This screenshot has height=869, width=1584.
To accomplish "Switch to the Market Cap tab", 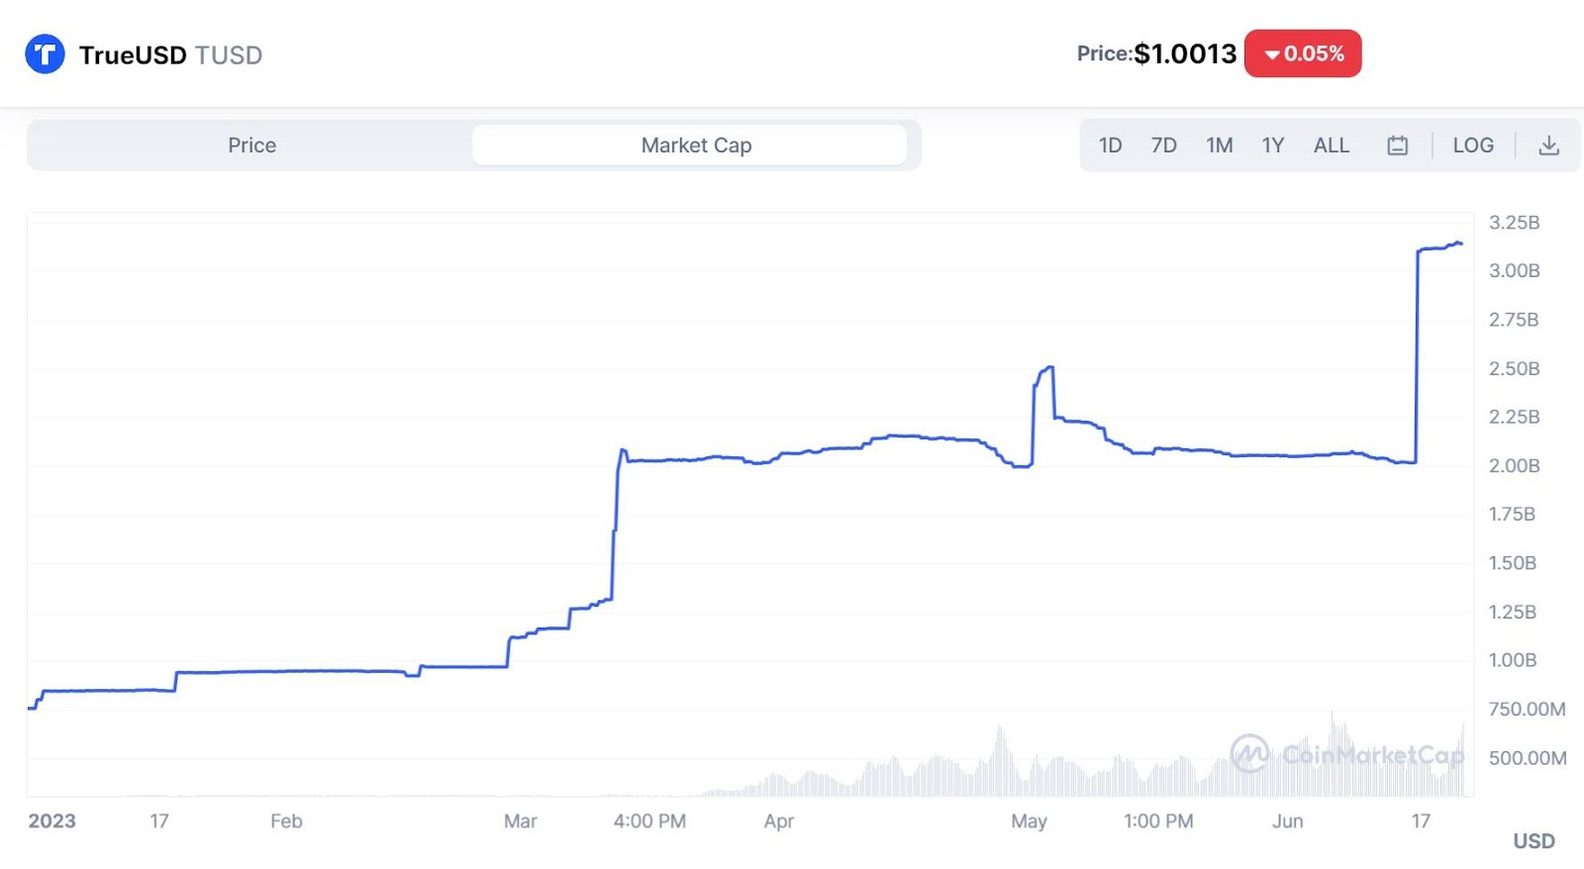I will 690,145.
